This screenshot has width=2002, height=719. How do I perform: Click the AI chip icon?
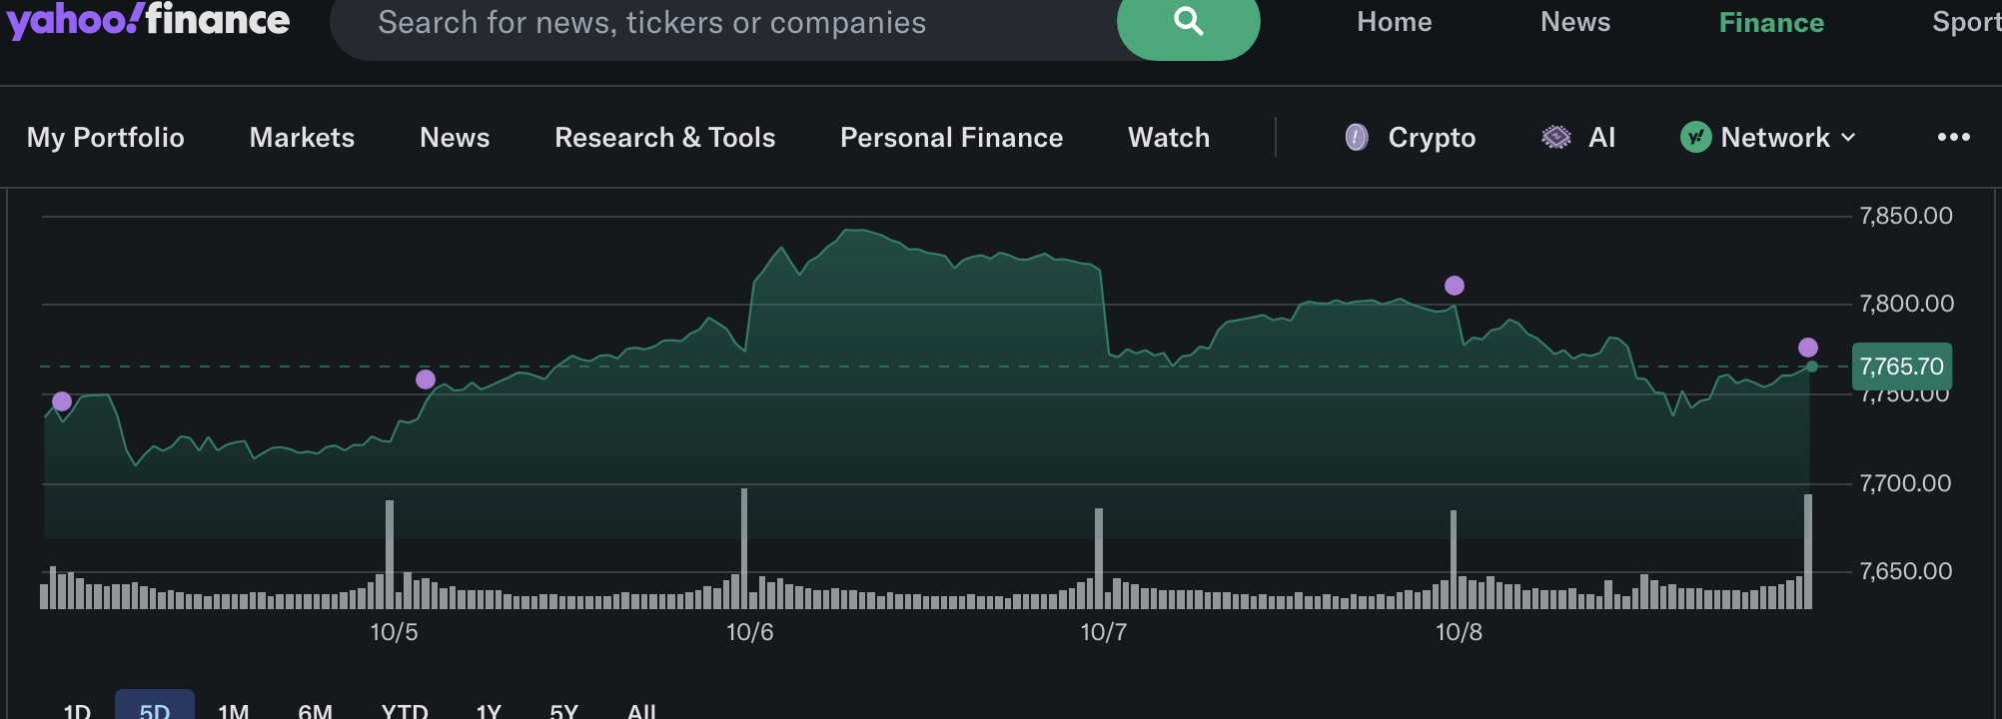[1556, 137]
